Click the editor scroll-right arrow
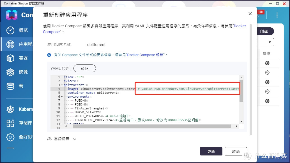290x163 pixels. [x=236, y=126]
